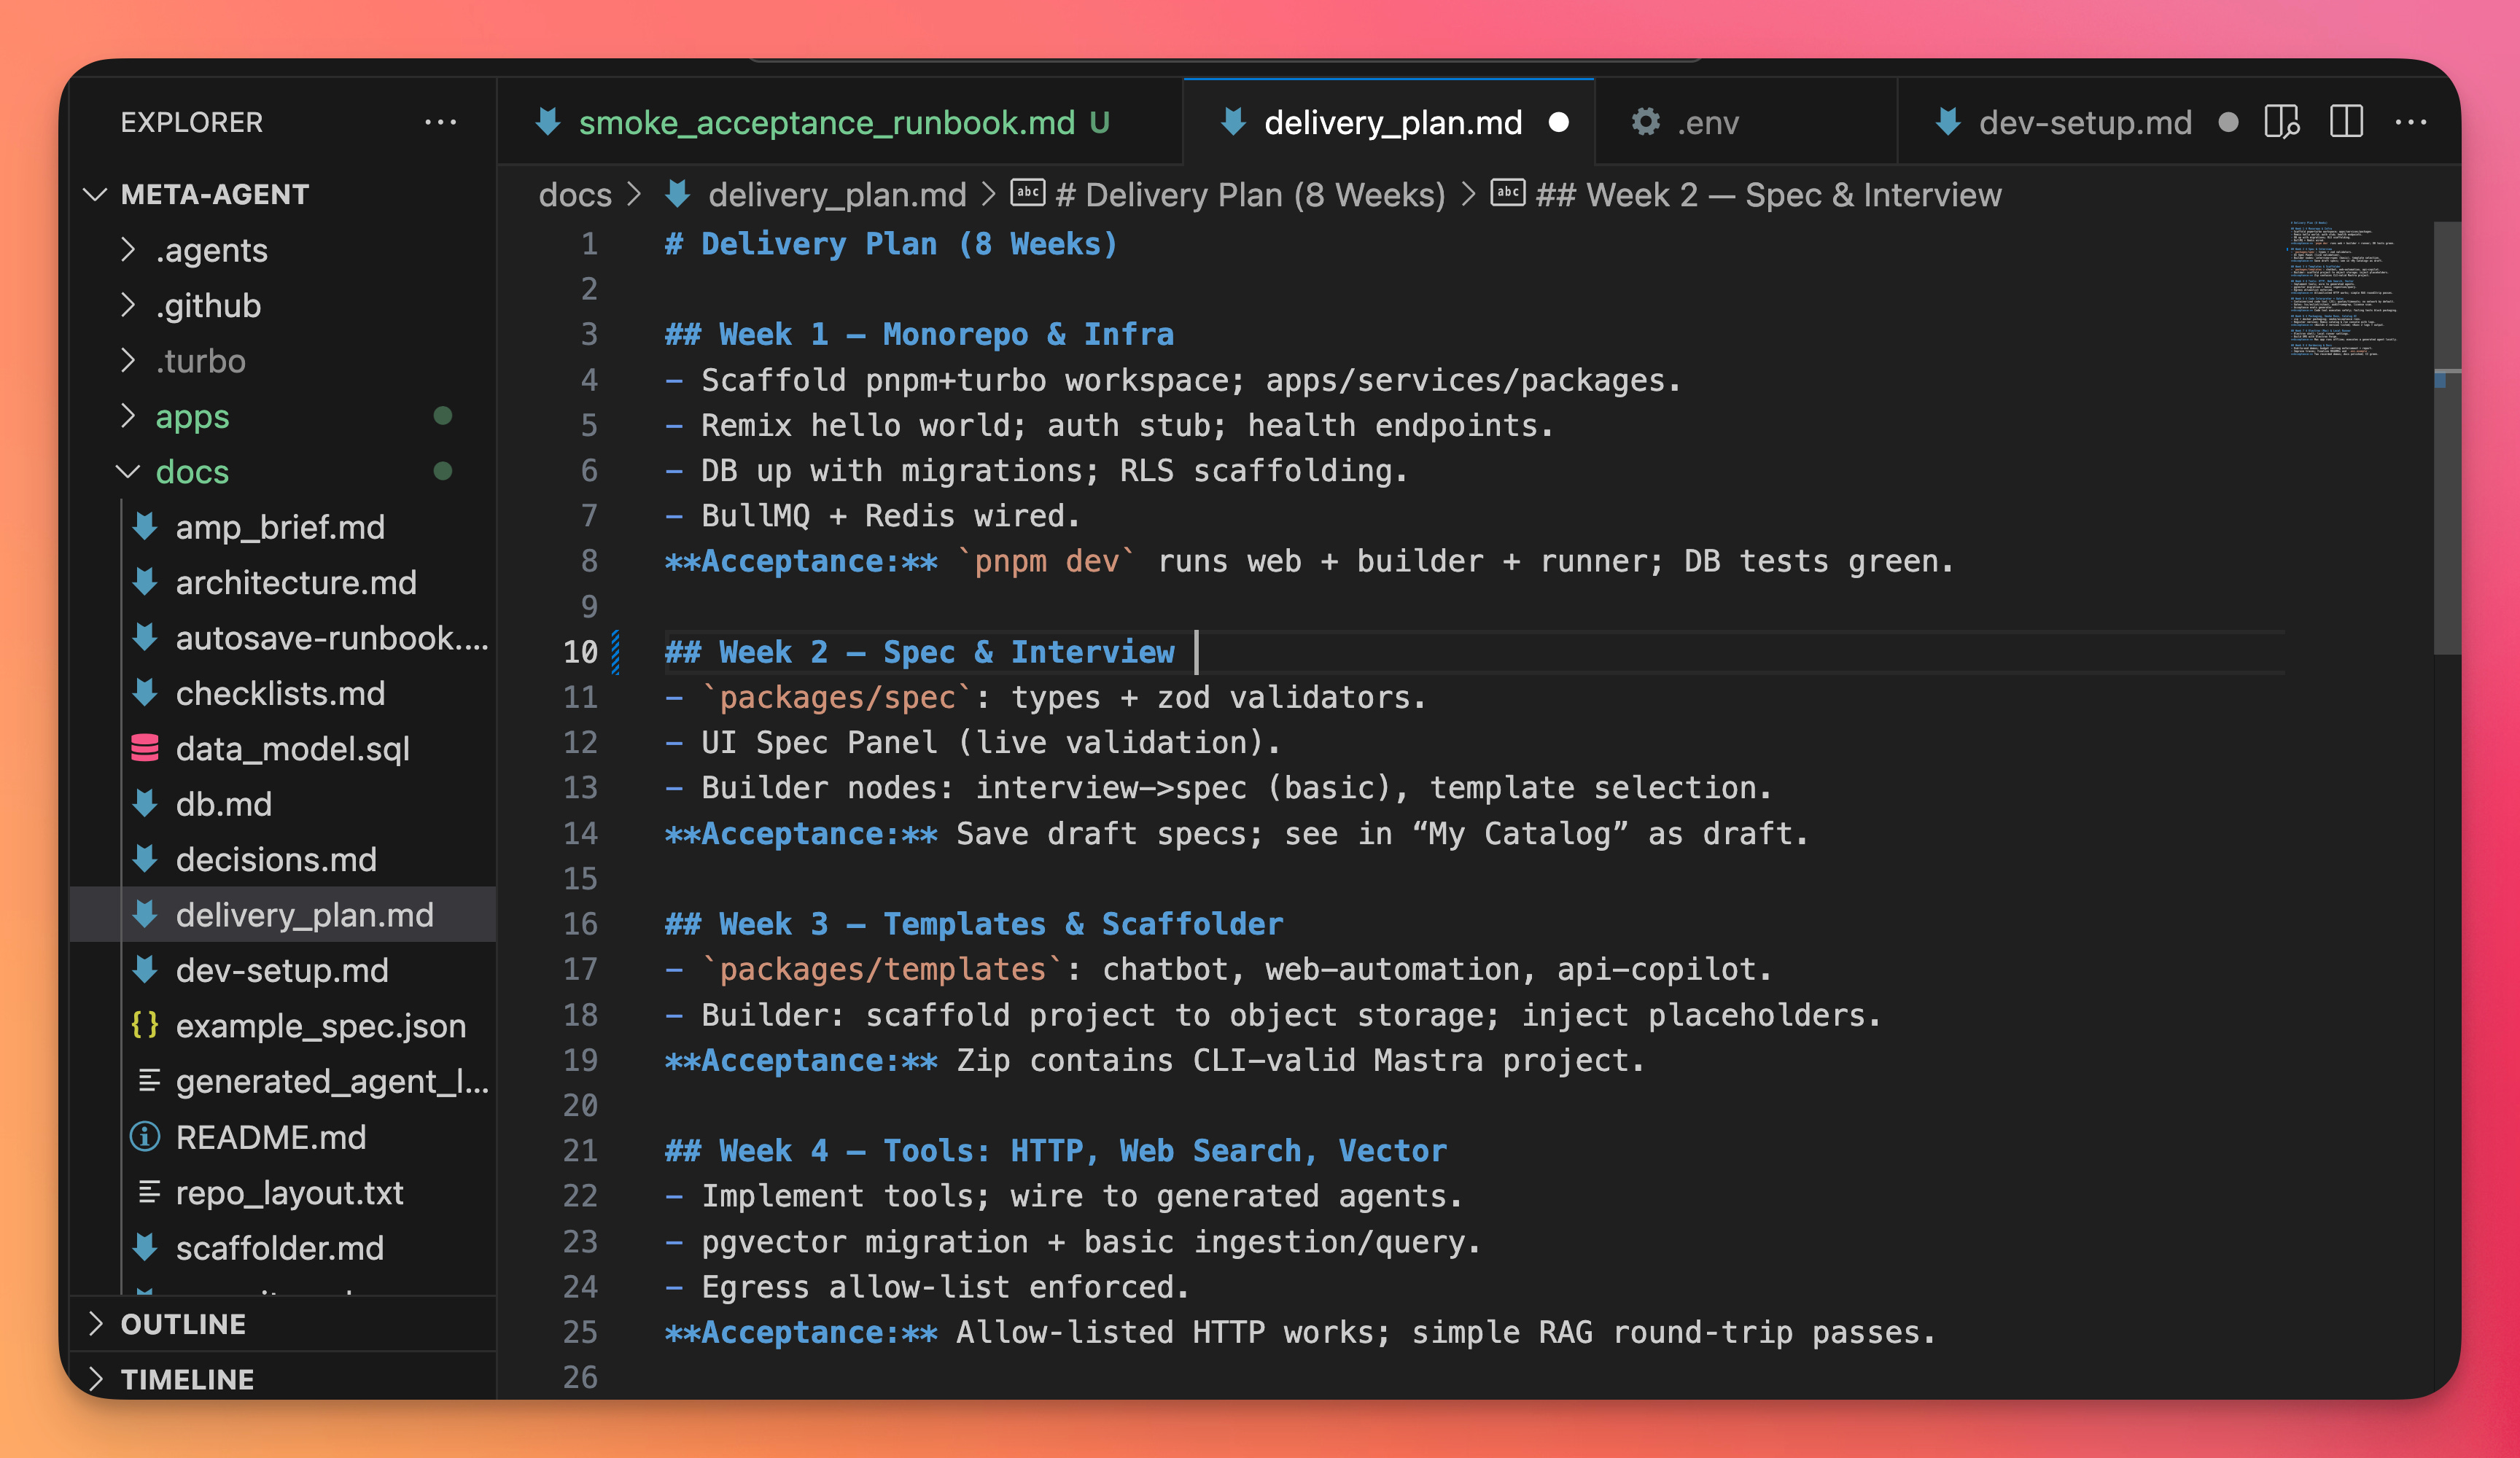Click Week 2 Spec & Interview breadcrumb
Screen dimensions: 2520x1458
pyautogui.click(x=1767, y=194)
